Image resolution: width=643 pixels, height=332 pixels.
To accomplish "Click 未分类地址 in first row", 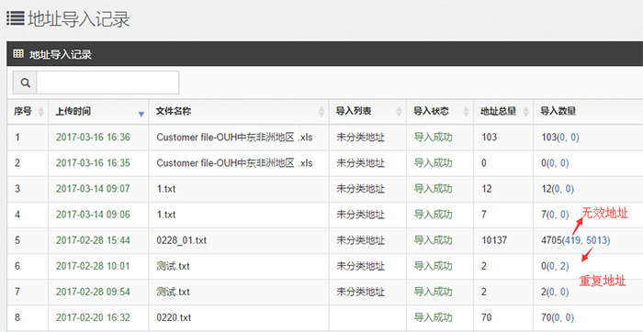I will click(360, 138).
